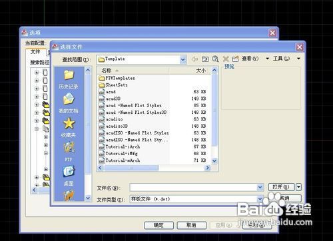This screenshot has height=241, width=333.
Task: Click the file list horizontal scrollbar thumb
Action: [x=131, y=168]
